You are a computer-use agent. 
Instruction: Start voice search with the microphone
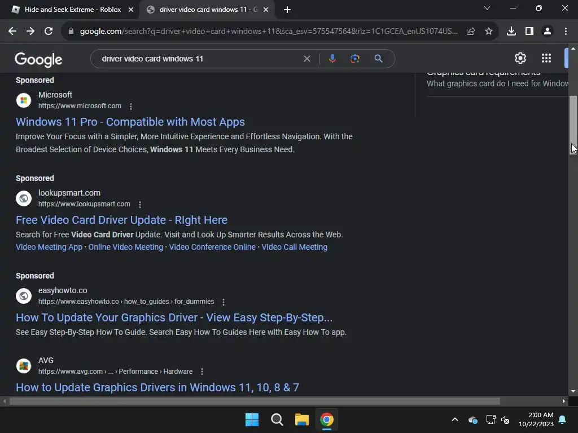click(x=332, y=59)
